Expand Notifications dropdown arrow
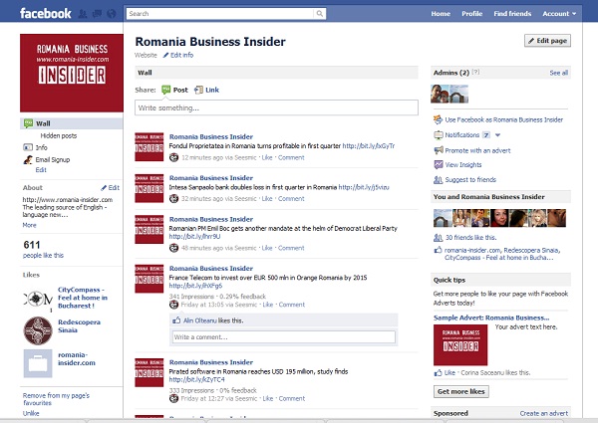The height and width of the screenshot is (423, 598). [x=497, y=134]
